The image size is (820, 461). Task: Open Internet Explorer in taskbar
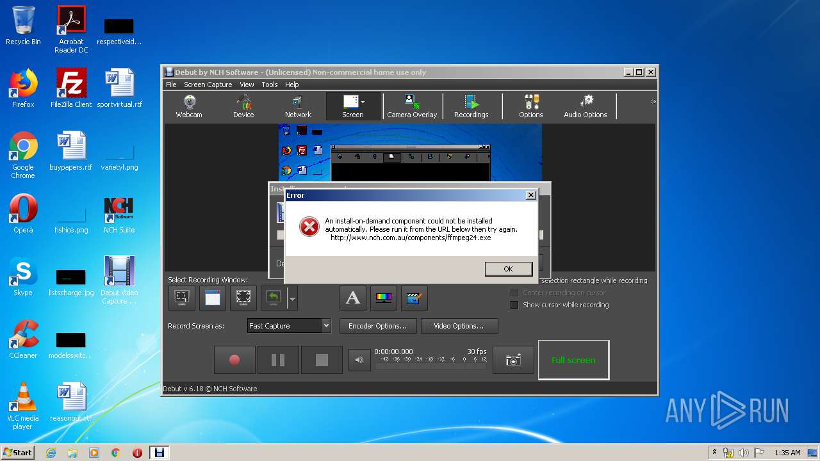click(51, 453)
